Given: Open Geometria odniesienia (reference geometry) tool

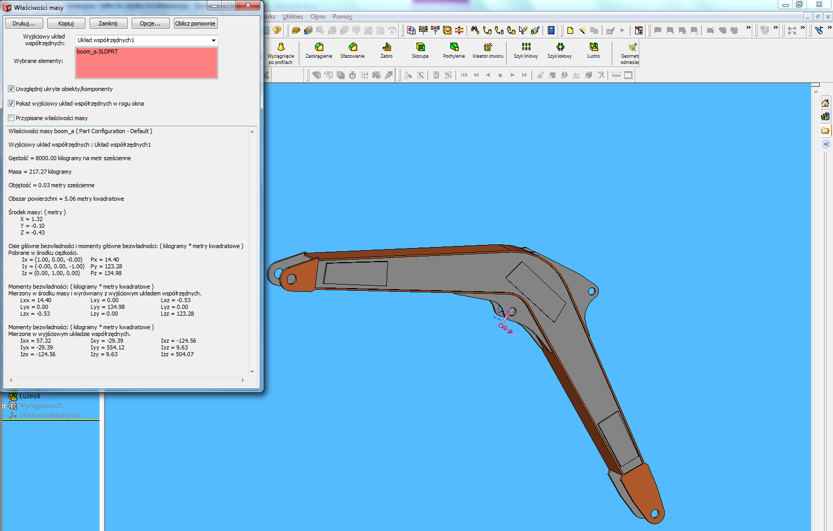Looking at the screenshot, I should (x=630, y=54).
